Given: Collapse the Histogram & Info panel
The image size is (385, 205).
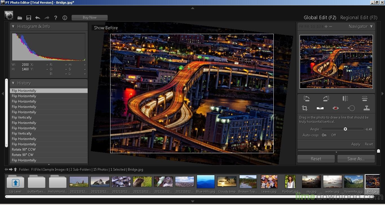Looking at the screenshot, I should pos(13,26).
